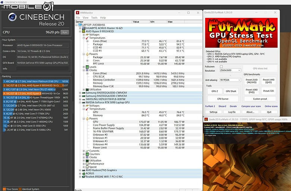Click the Log file button
This screenshot has width=291, height=191.
tap(232, 112)
